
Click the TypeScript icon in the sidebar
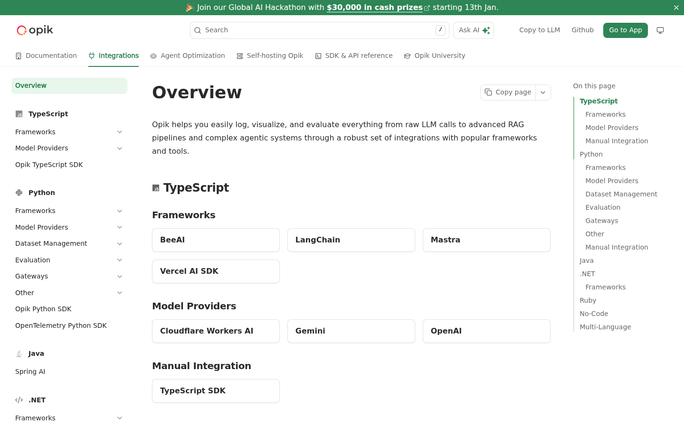pos(19,114)
